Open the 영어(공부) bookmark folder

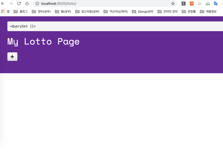(x=41, y=11)
